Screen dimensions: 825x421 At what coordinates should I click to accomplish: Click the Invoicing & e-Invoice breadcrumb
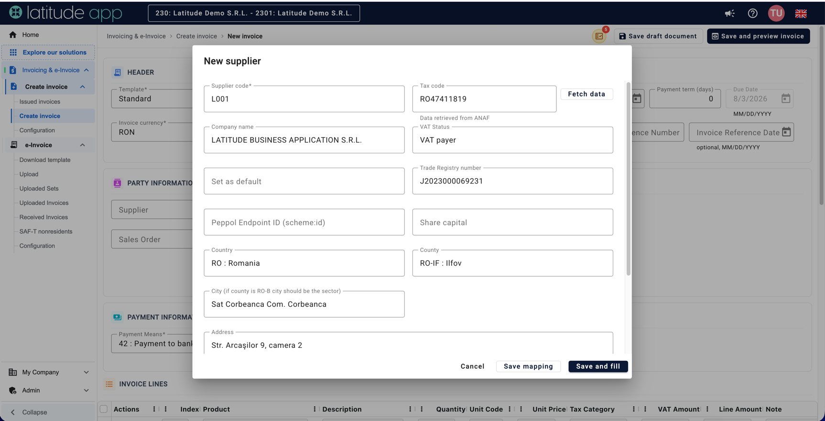[x=136, y=36]
